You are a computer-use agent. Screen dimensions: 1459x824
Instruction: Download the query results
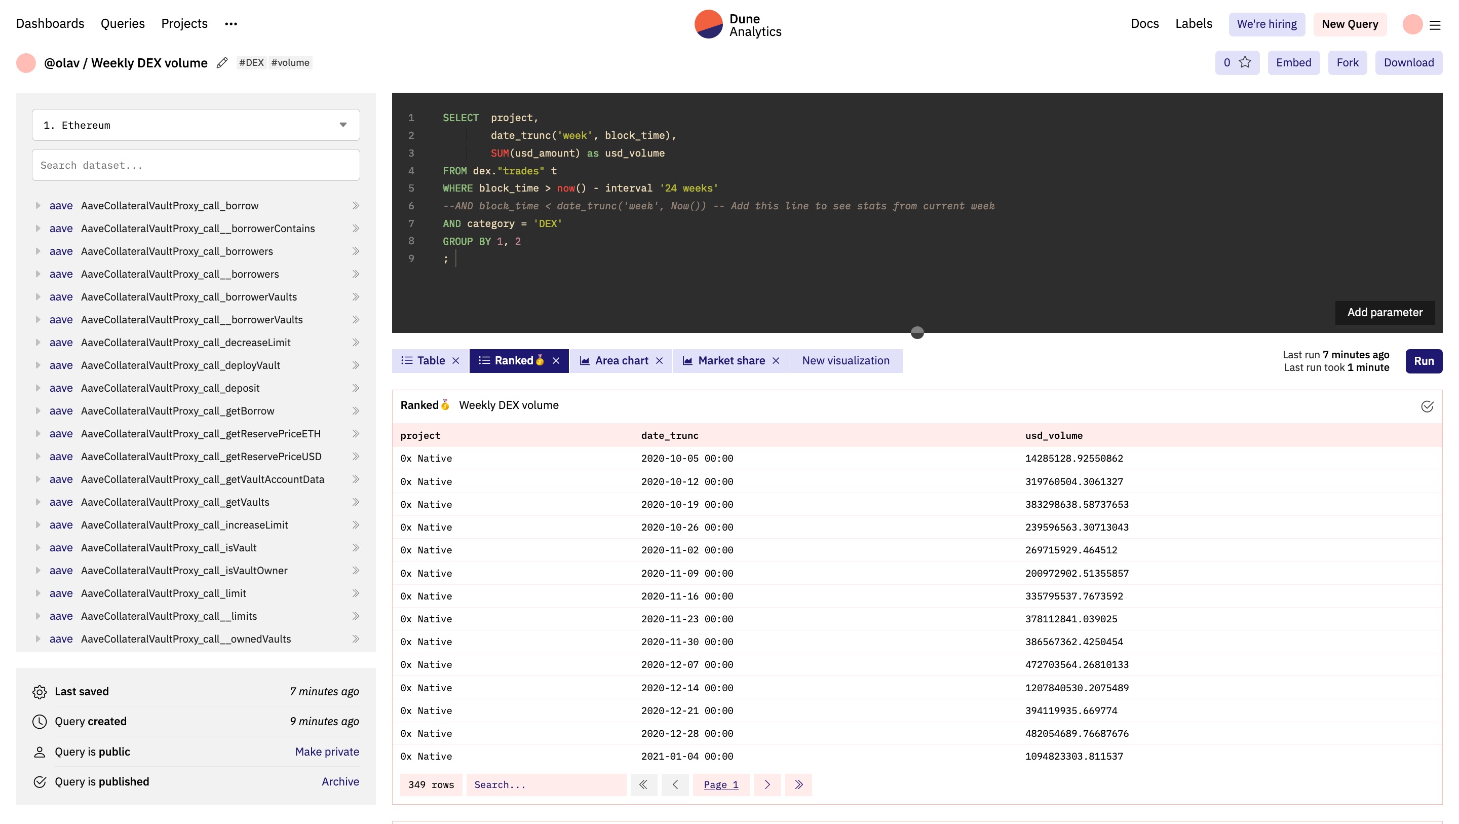click(1408, 62)
